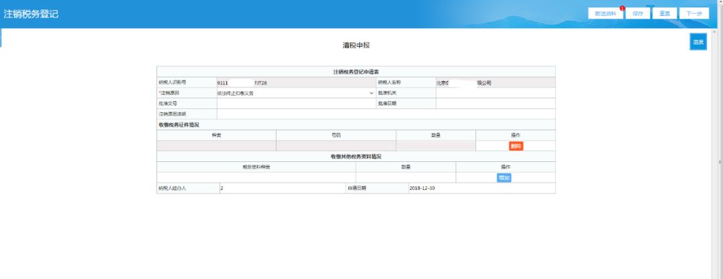Screen dimensions: 723x279
Task: Focus the 数量 cell beside the 增加 button
Action: click(x=406, y=177)
